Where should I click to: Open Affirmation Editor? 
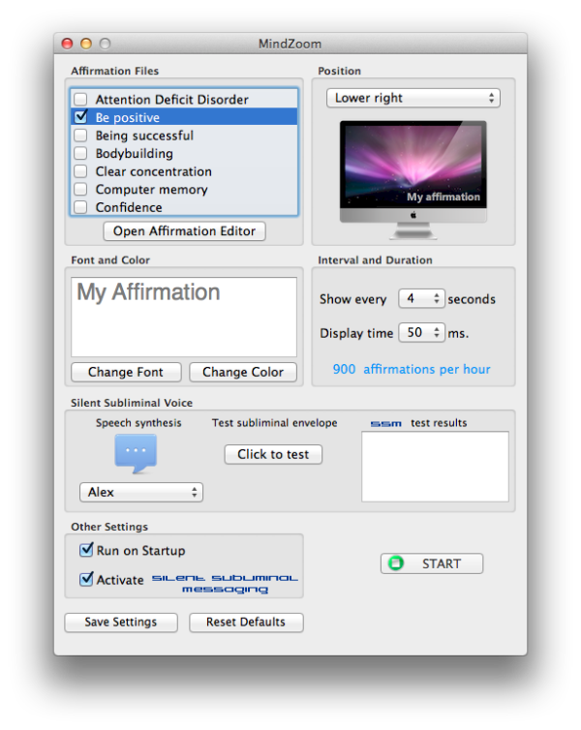184,231
